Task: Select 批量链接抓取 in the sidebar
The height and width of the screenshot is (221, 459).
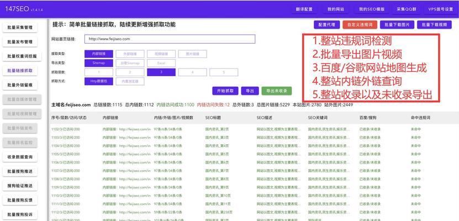Action: (20, 71)
